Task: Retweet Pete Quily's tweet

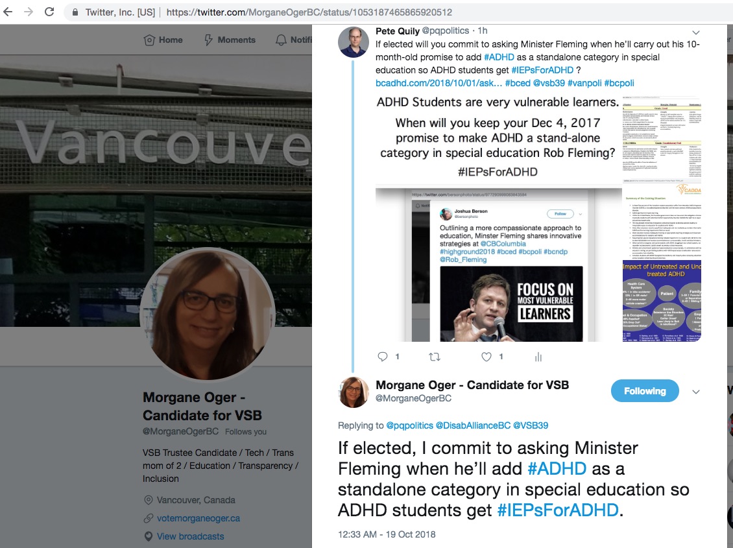Action: point(435,357)
